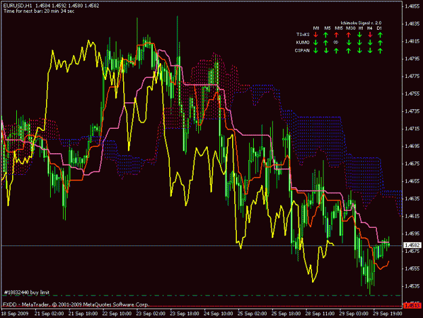
Task: Click the '23 Sep 18:00' time axis label
Action: pyautogui.click(x=185, y=313)
